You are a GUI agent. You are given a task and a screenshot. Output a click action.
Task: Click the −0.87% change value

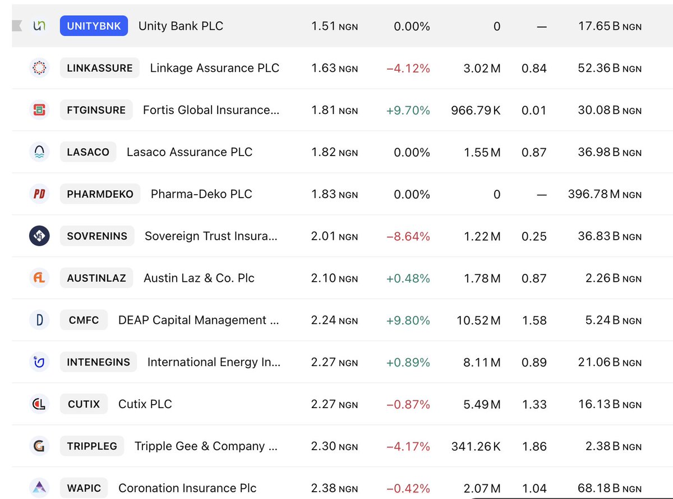point(408,405)
